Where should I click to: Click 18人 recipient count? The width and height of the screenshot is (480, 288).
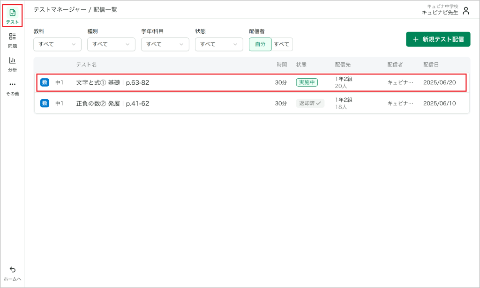pos(341,107)
